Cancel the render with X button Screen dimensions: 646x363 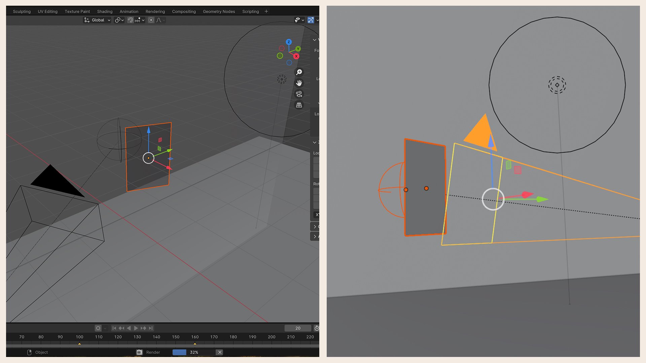coord(220,352)
